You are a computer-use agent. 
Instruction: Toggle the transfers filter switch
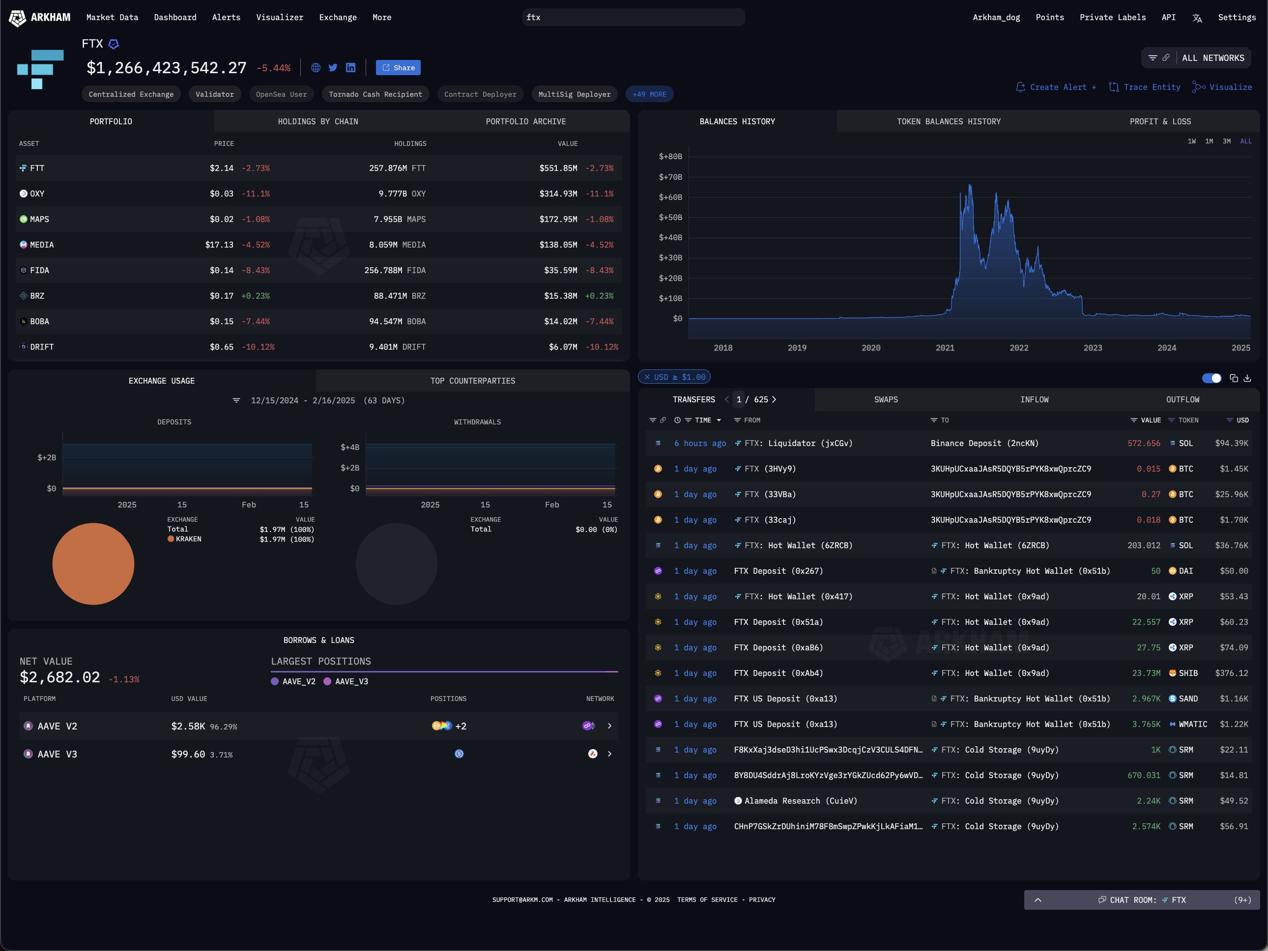click(1212, 378)
